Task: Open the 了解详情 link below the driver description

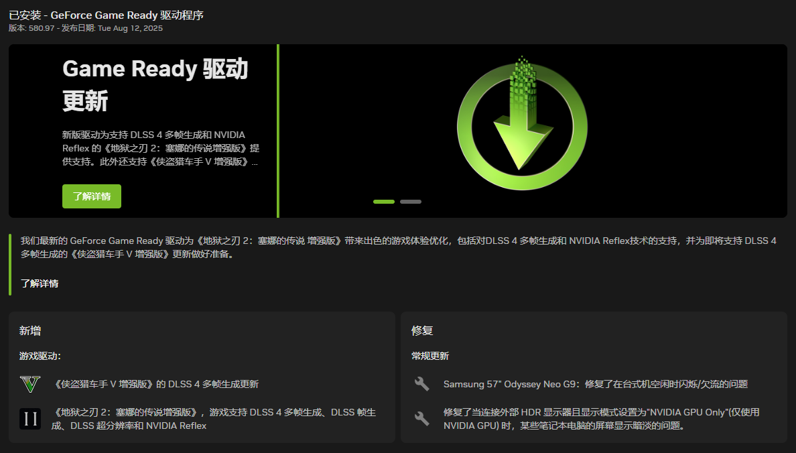Action: pyautogui.click(x=40, y=283)
